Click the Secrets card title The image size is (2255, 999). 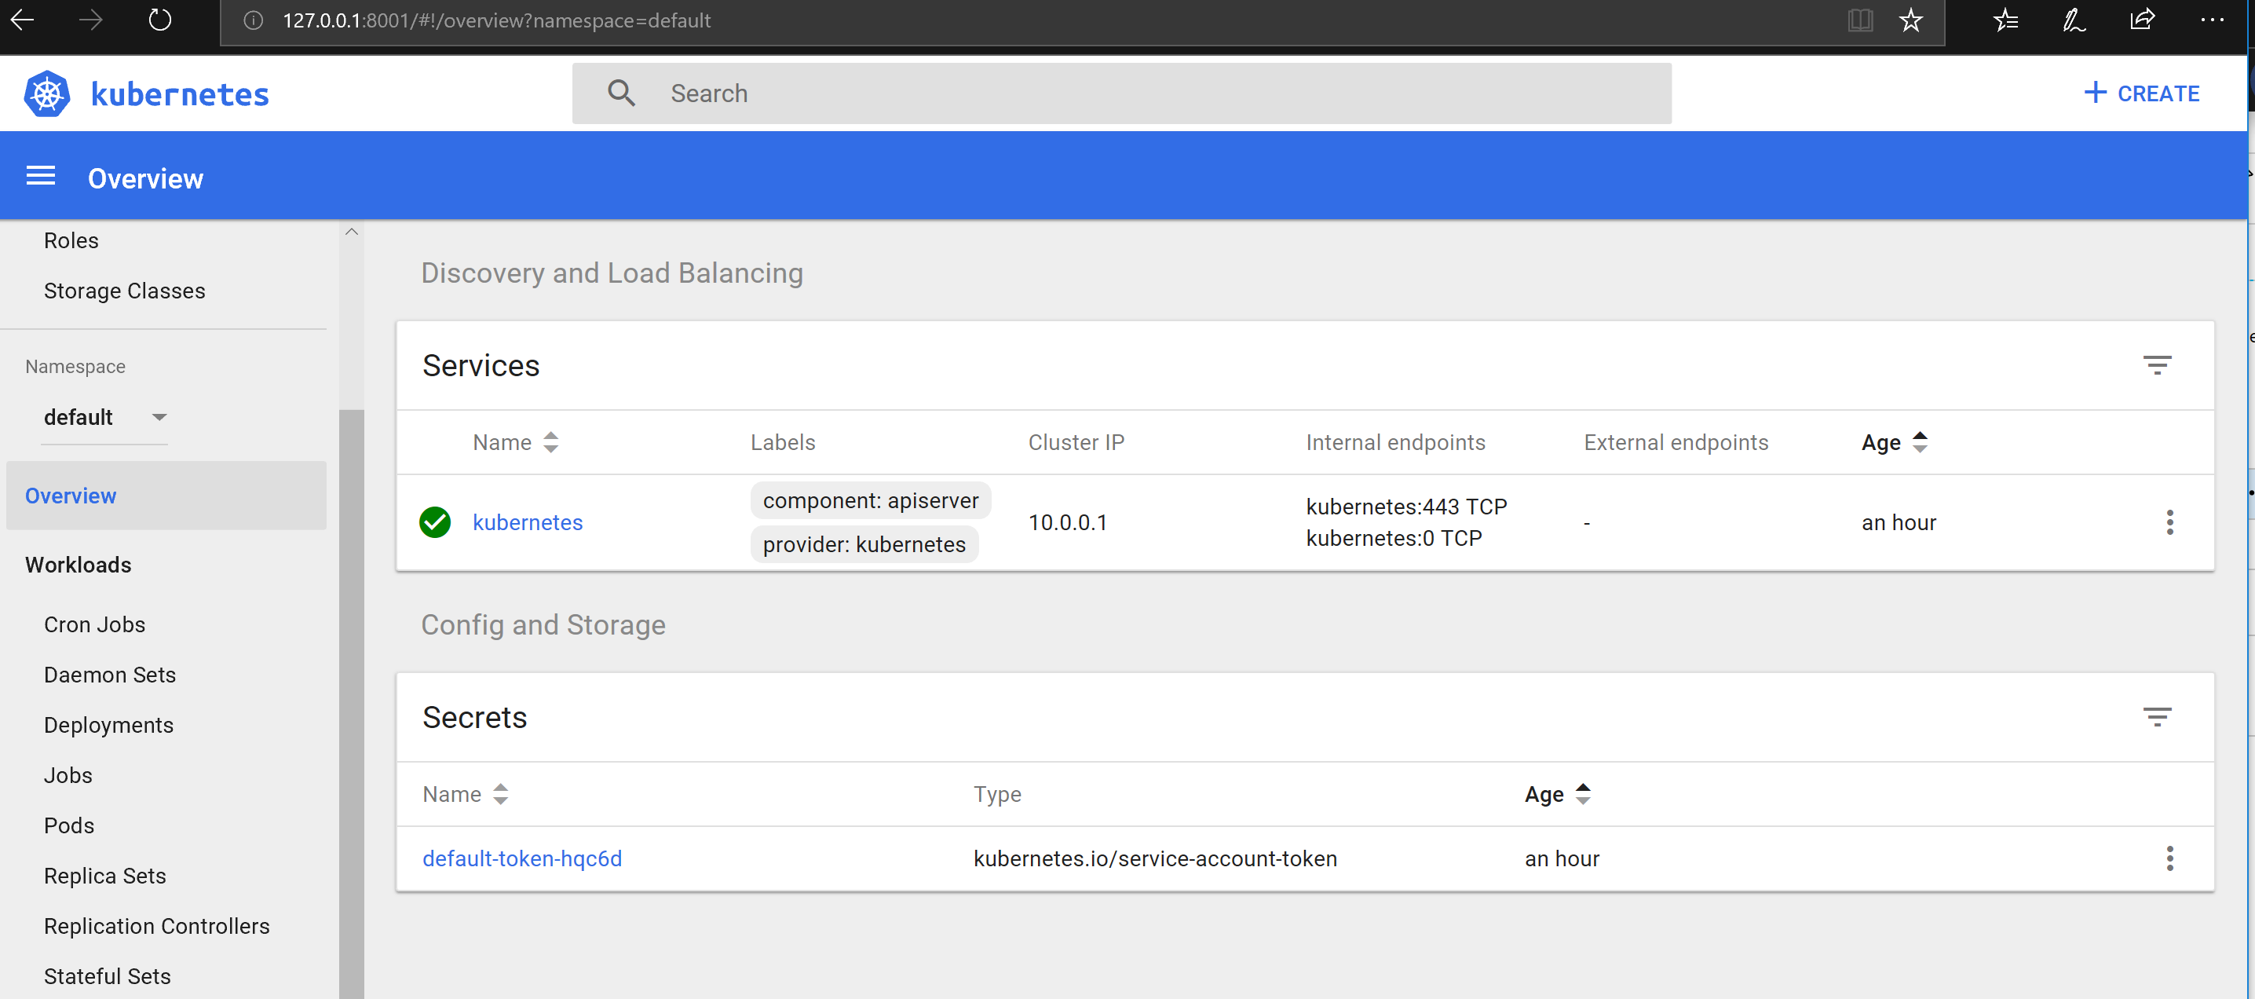474,717
